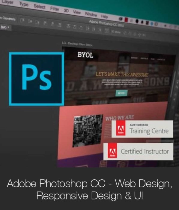Click the red square menu bar icon
Viewport: 179px width, 210px height.
126,20
